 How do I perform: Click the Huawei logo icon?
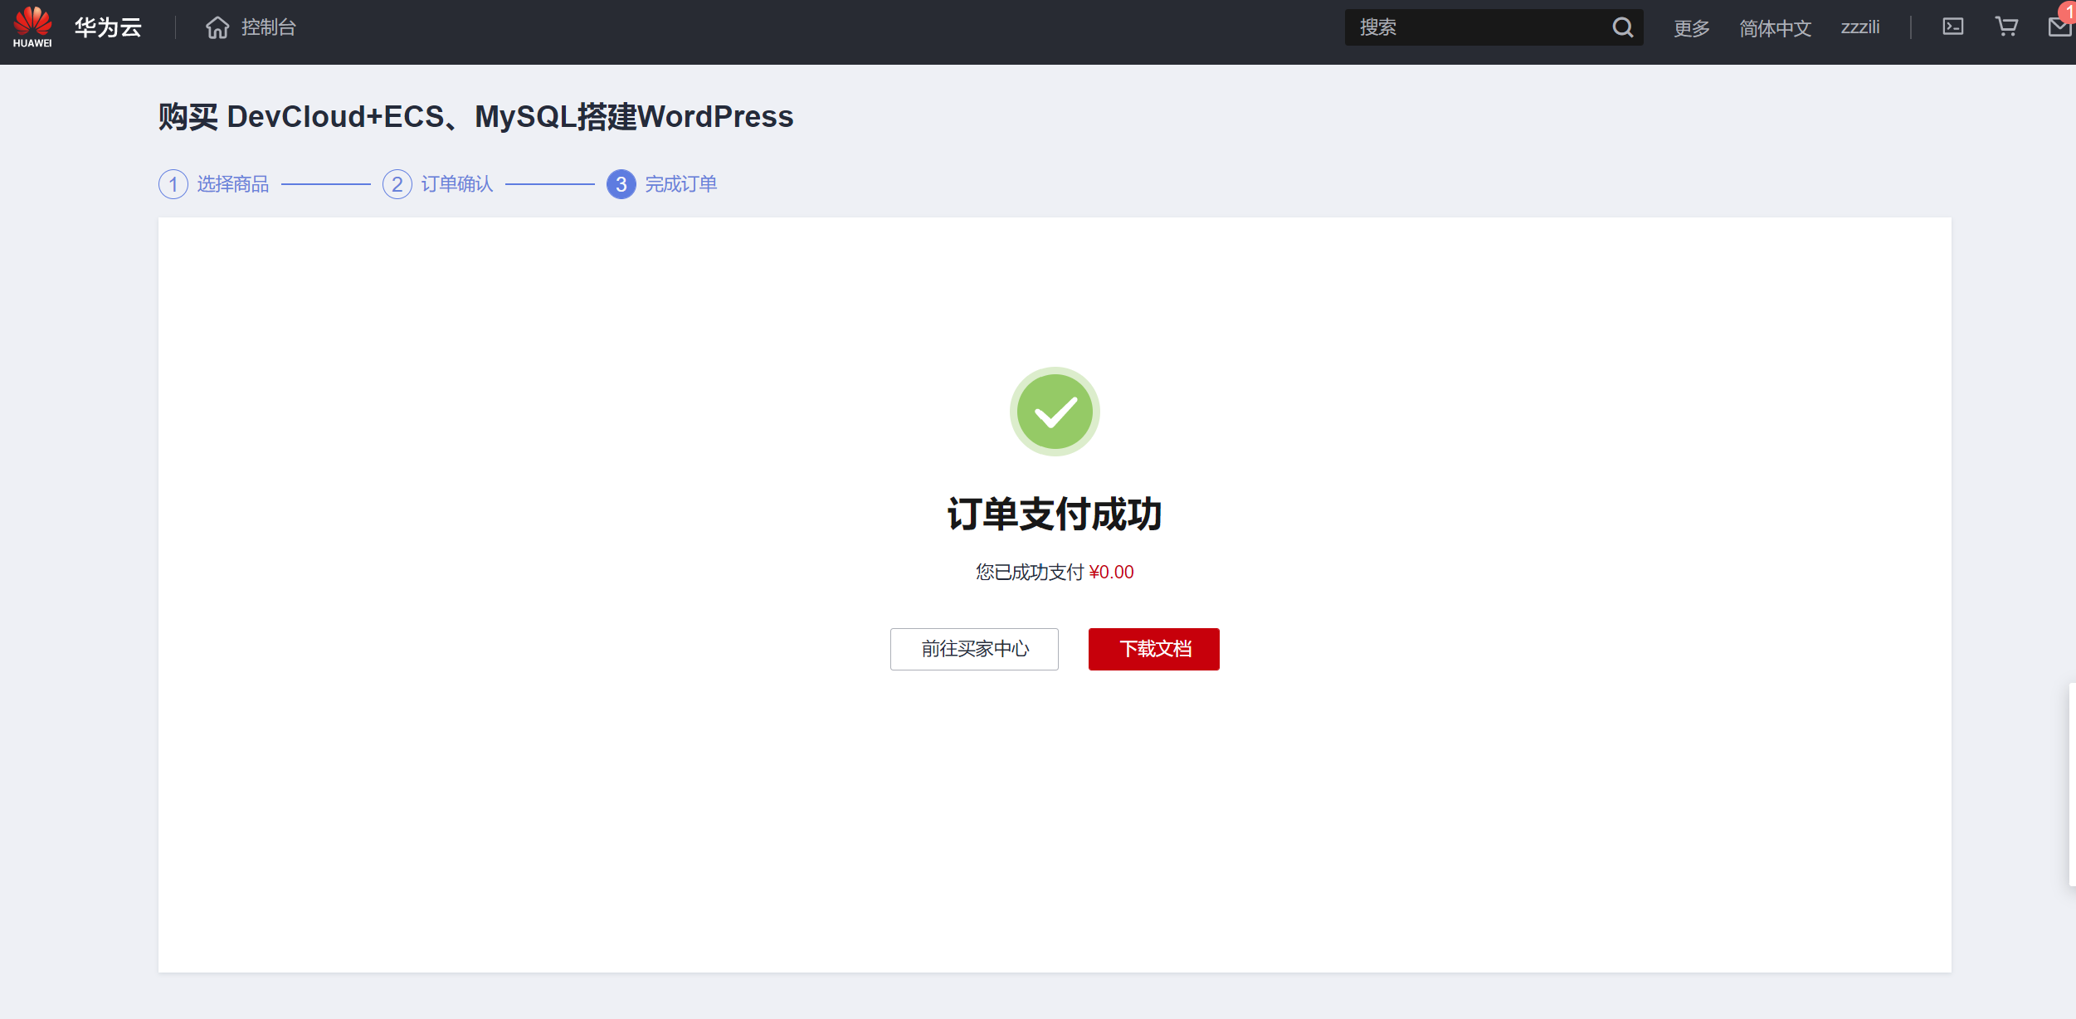click(x=32, y=27)
